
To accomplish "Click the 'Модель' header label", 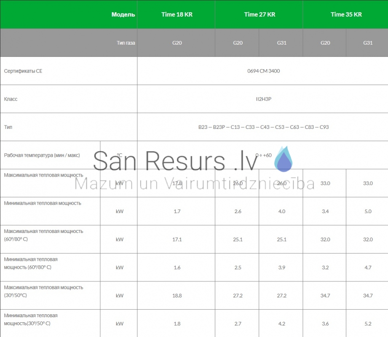I will click(123, 15).
